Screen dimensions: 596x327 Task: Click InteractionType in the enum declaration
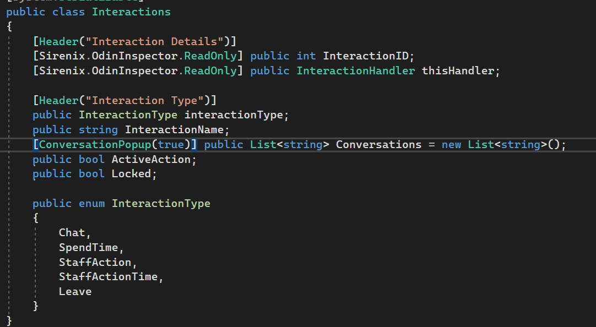(x=161, y=204)
